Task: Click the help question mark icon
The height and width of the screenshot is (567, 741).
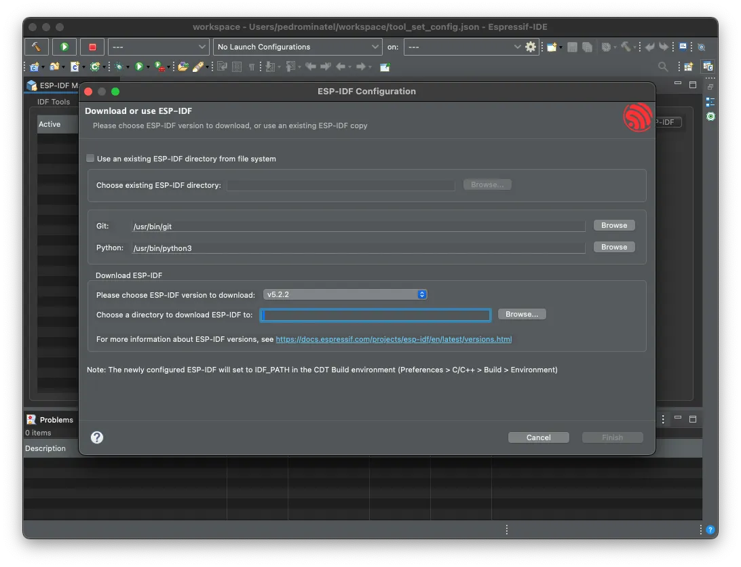Action: pyautogui.click(x=97, y=437)
